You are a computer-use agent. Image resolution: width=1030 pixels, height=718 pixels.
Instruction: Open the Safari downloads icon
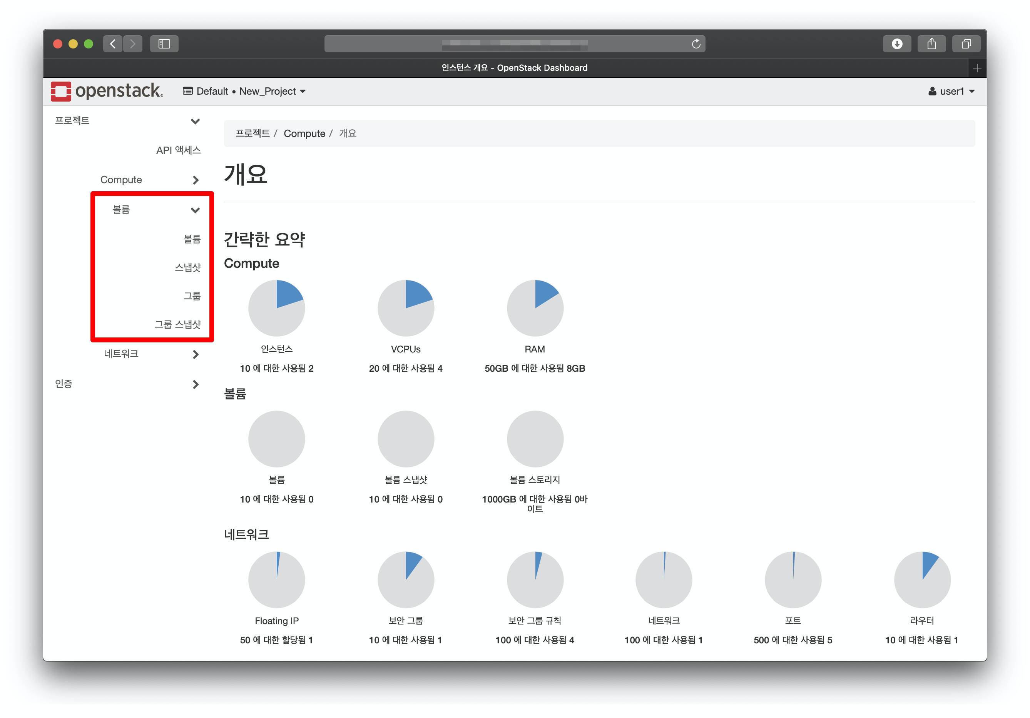click(896, 43)
